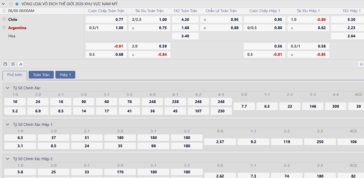Toggle favorite star next to Chile
364x178 pixels.
coord(4,19)
